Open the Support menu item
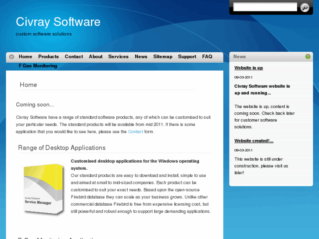Screen dimensions: 319x239 [187, 57]
